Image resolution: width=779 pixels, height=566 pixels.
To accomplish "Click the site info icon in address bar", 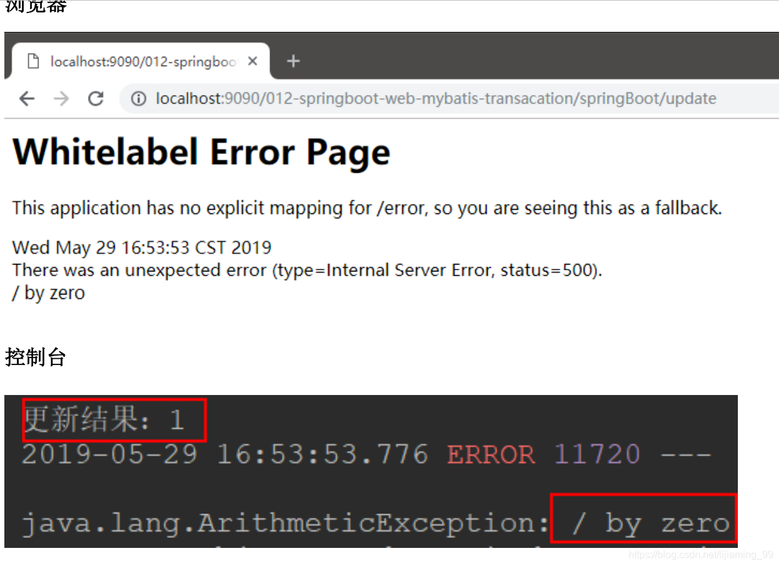I will 138,99.
